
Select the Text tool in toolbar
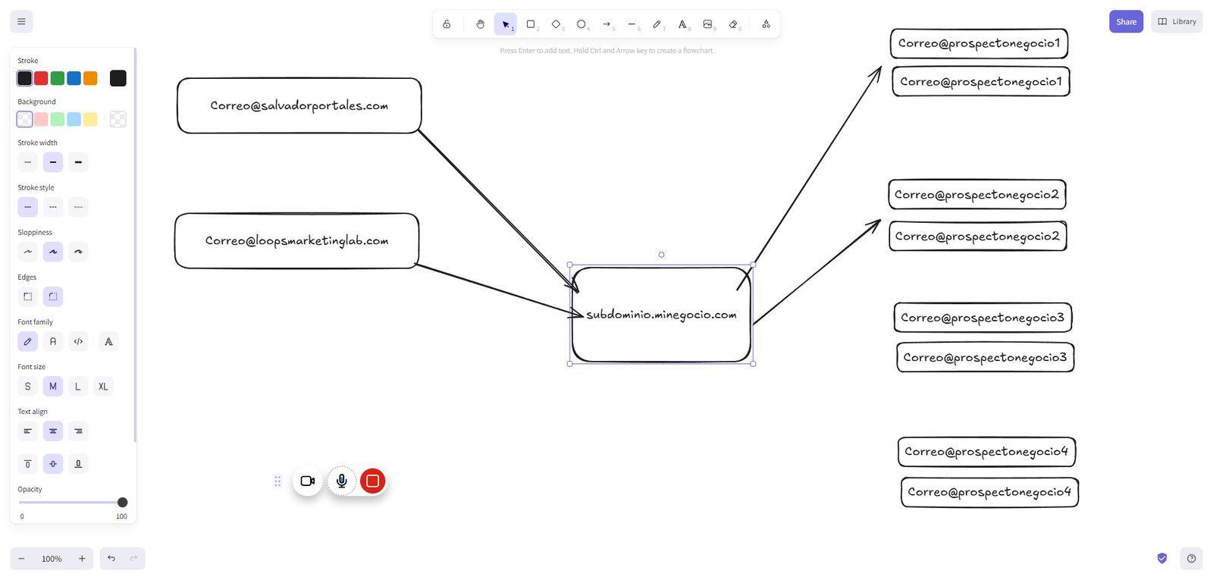(682, 24)
